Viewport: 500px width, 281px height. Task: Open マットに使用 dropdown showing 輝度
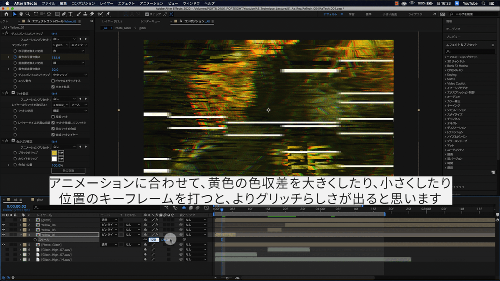point(69,111)
